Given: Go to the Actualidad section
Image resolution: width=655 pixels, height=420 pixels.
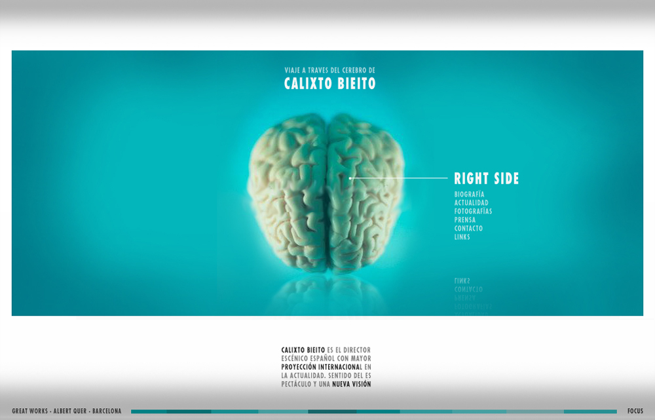Looking at the screenshot, I should point(471,203).
